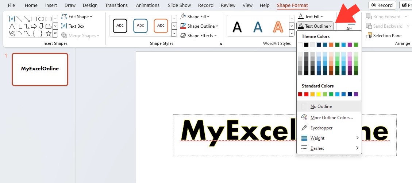Choose the black theme color swatch

pyautogui.click(x=307, y=44)
